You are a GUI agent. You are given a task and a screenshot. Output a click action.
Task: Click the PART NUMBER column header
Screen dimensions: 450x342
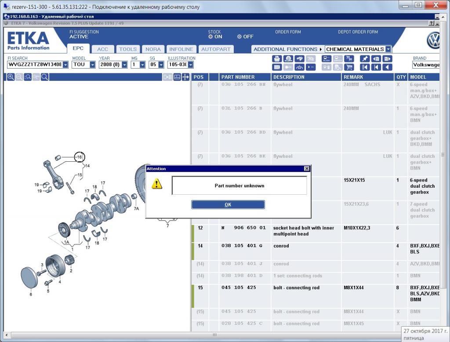245,77
